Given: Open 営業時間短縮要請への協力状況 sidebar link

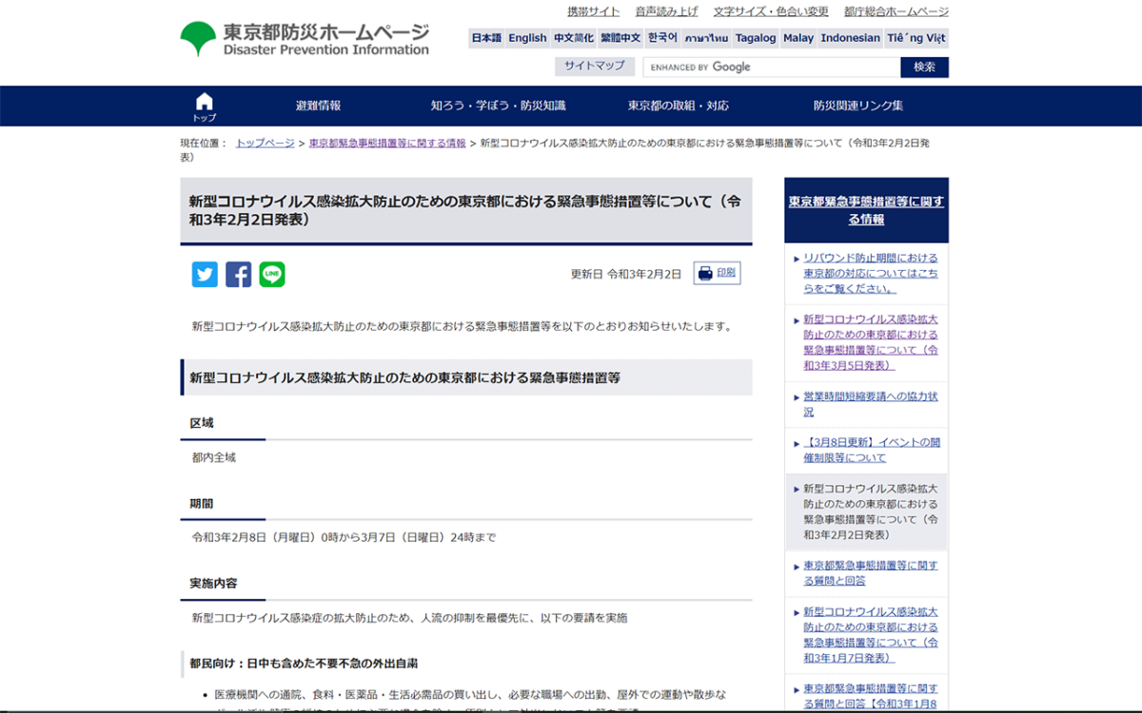Looking at the screenshot, I should [870, 404].
